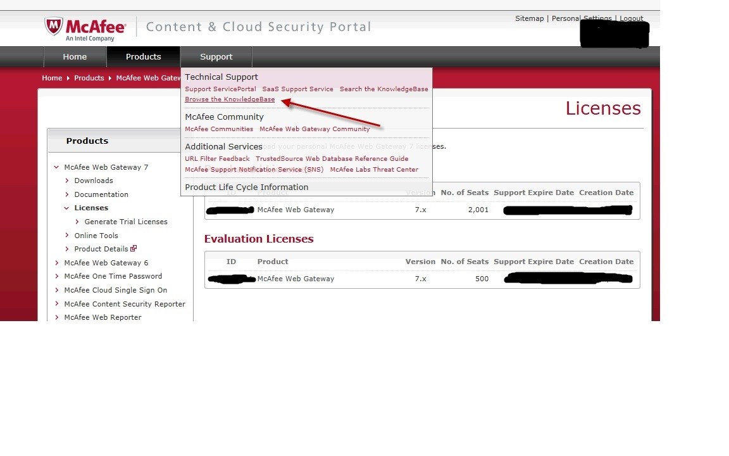Open the Sitemap link
This screenshot has height=456, width=729.
pyautogui.click(x=529, y=18)
